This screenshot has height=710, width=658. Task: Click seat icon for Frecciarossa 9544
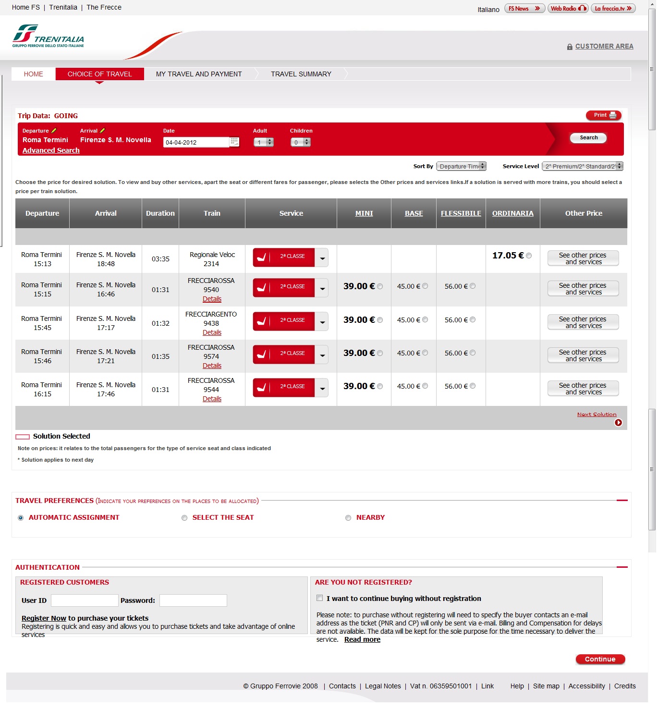262,388
